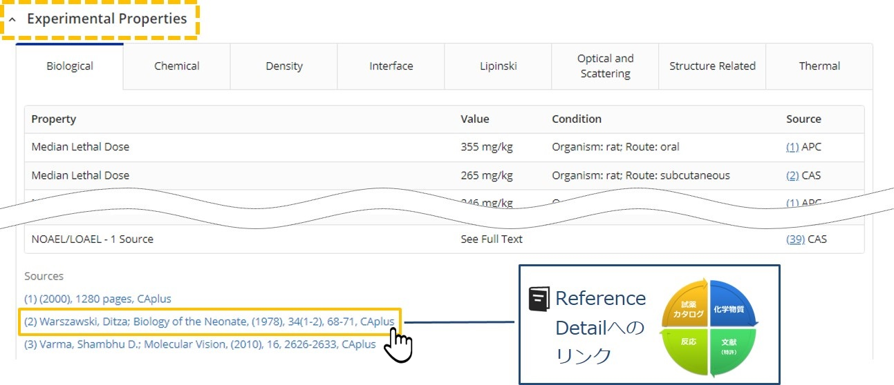Collapse the Experimental Properties section chevron

(x=12, y=20)
